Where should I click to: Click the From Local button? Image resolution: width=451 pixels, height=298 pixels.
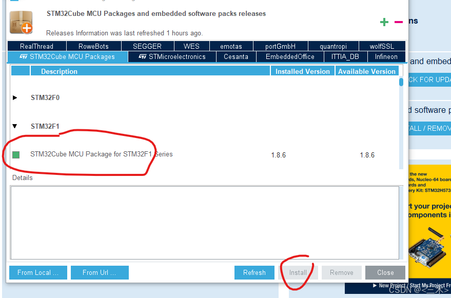tap(38, 272)
